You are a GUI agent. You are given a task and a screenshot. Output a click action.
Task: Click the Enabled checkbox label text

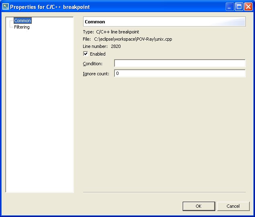click(x=98, y=54)
